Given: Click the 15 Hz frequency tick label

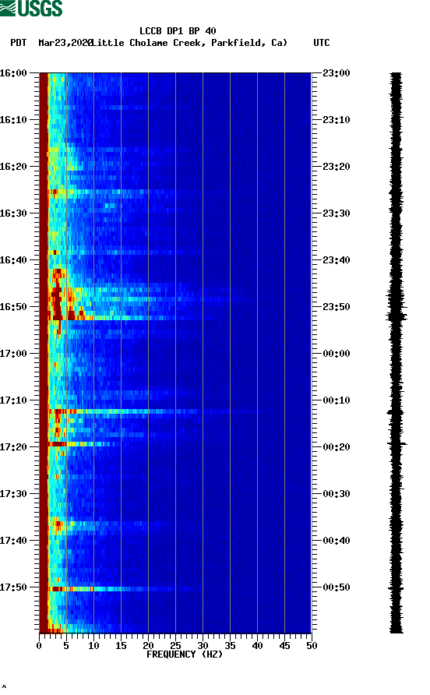Looking at the screenshot, I should coord(121,646).
